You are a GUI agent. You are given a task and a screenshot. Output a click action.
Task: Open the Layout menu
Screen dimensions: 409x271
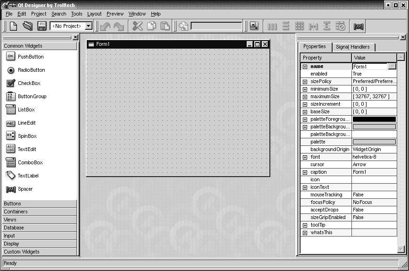click(x=94, y=14)
